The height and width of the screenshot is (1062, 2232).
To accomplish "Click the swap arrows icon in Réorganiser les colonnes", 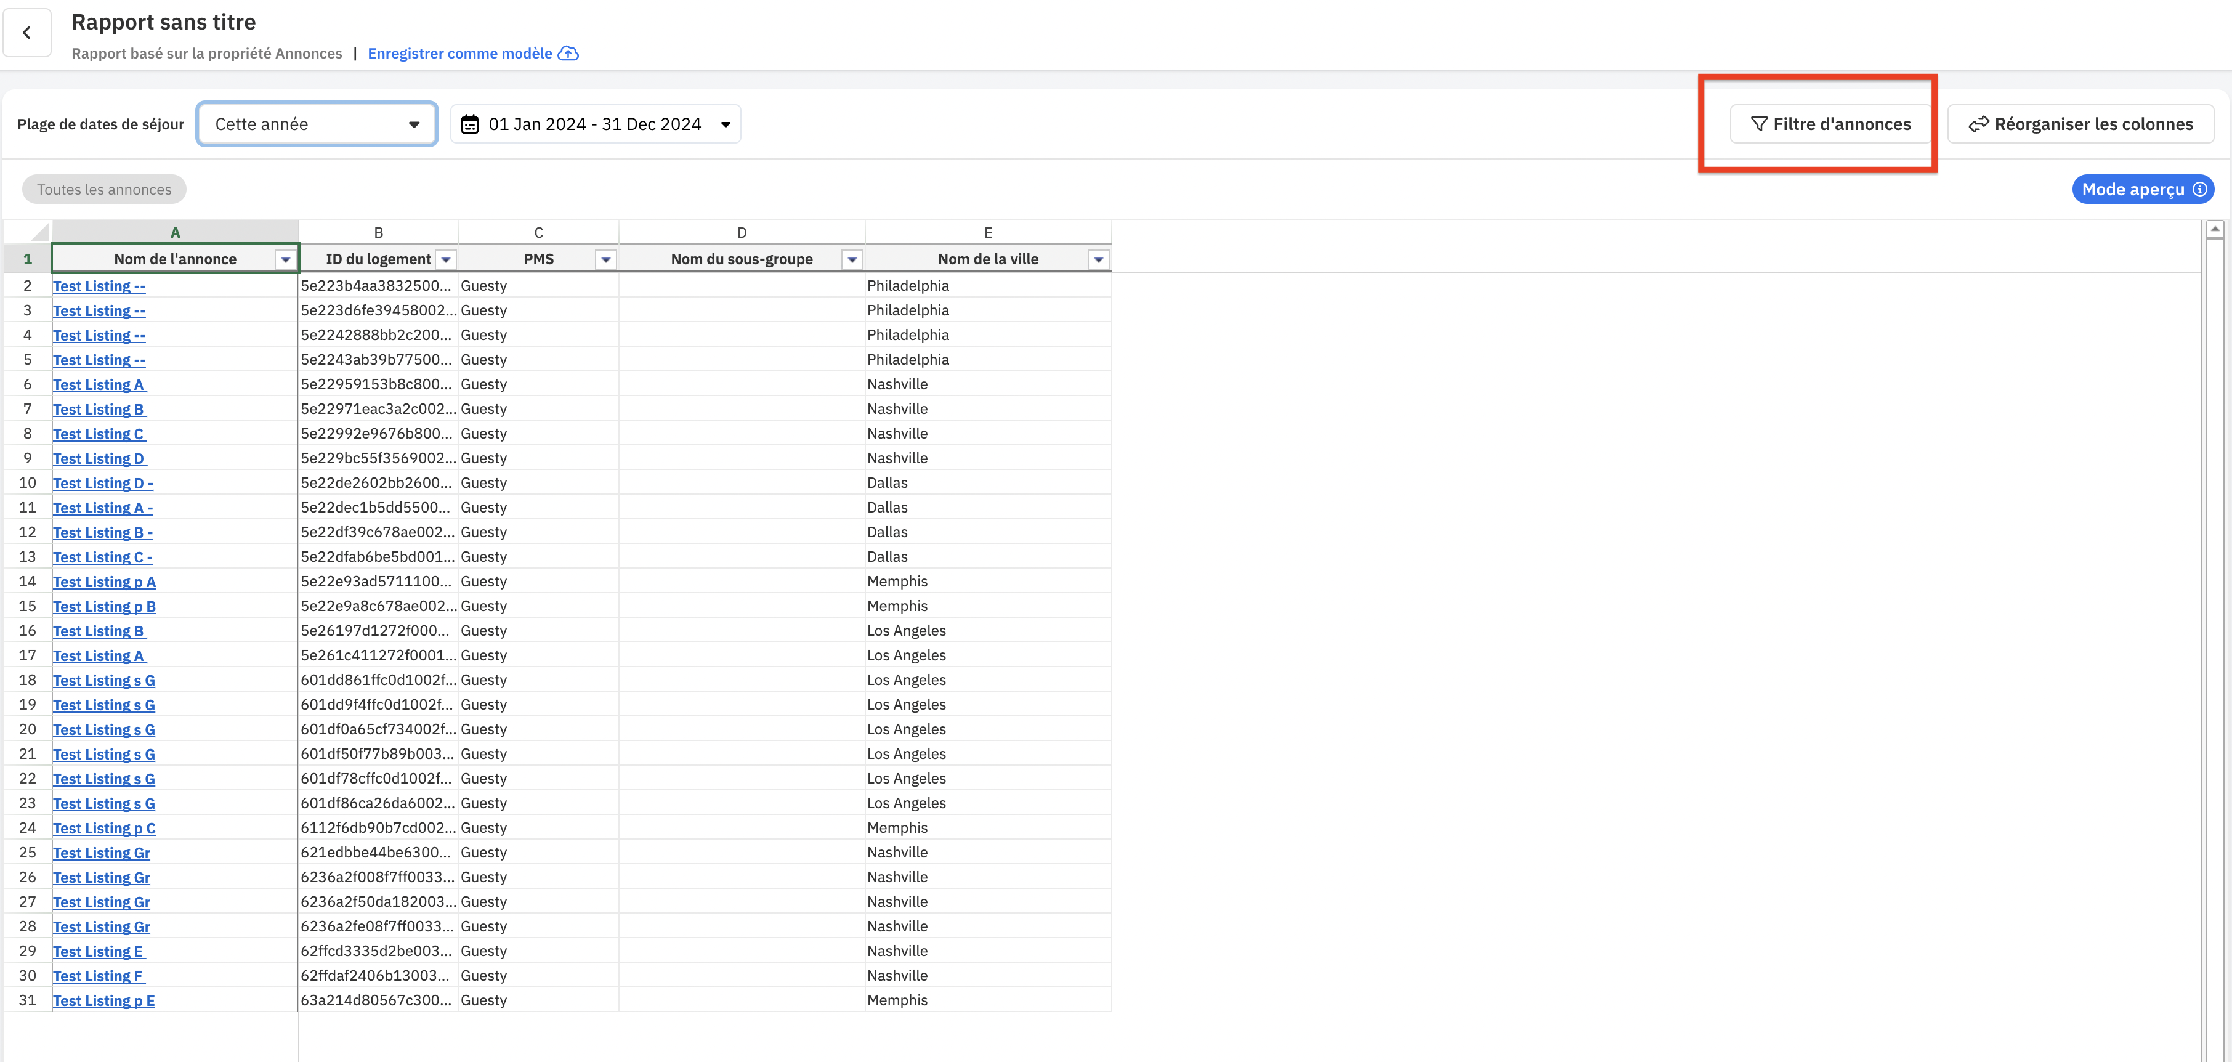I will click(x=1978, y=124).
